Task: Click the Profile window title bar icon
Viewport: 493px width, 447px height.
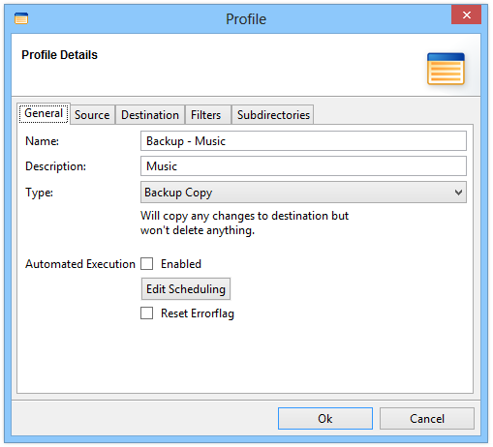Action: click(21, 18)
